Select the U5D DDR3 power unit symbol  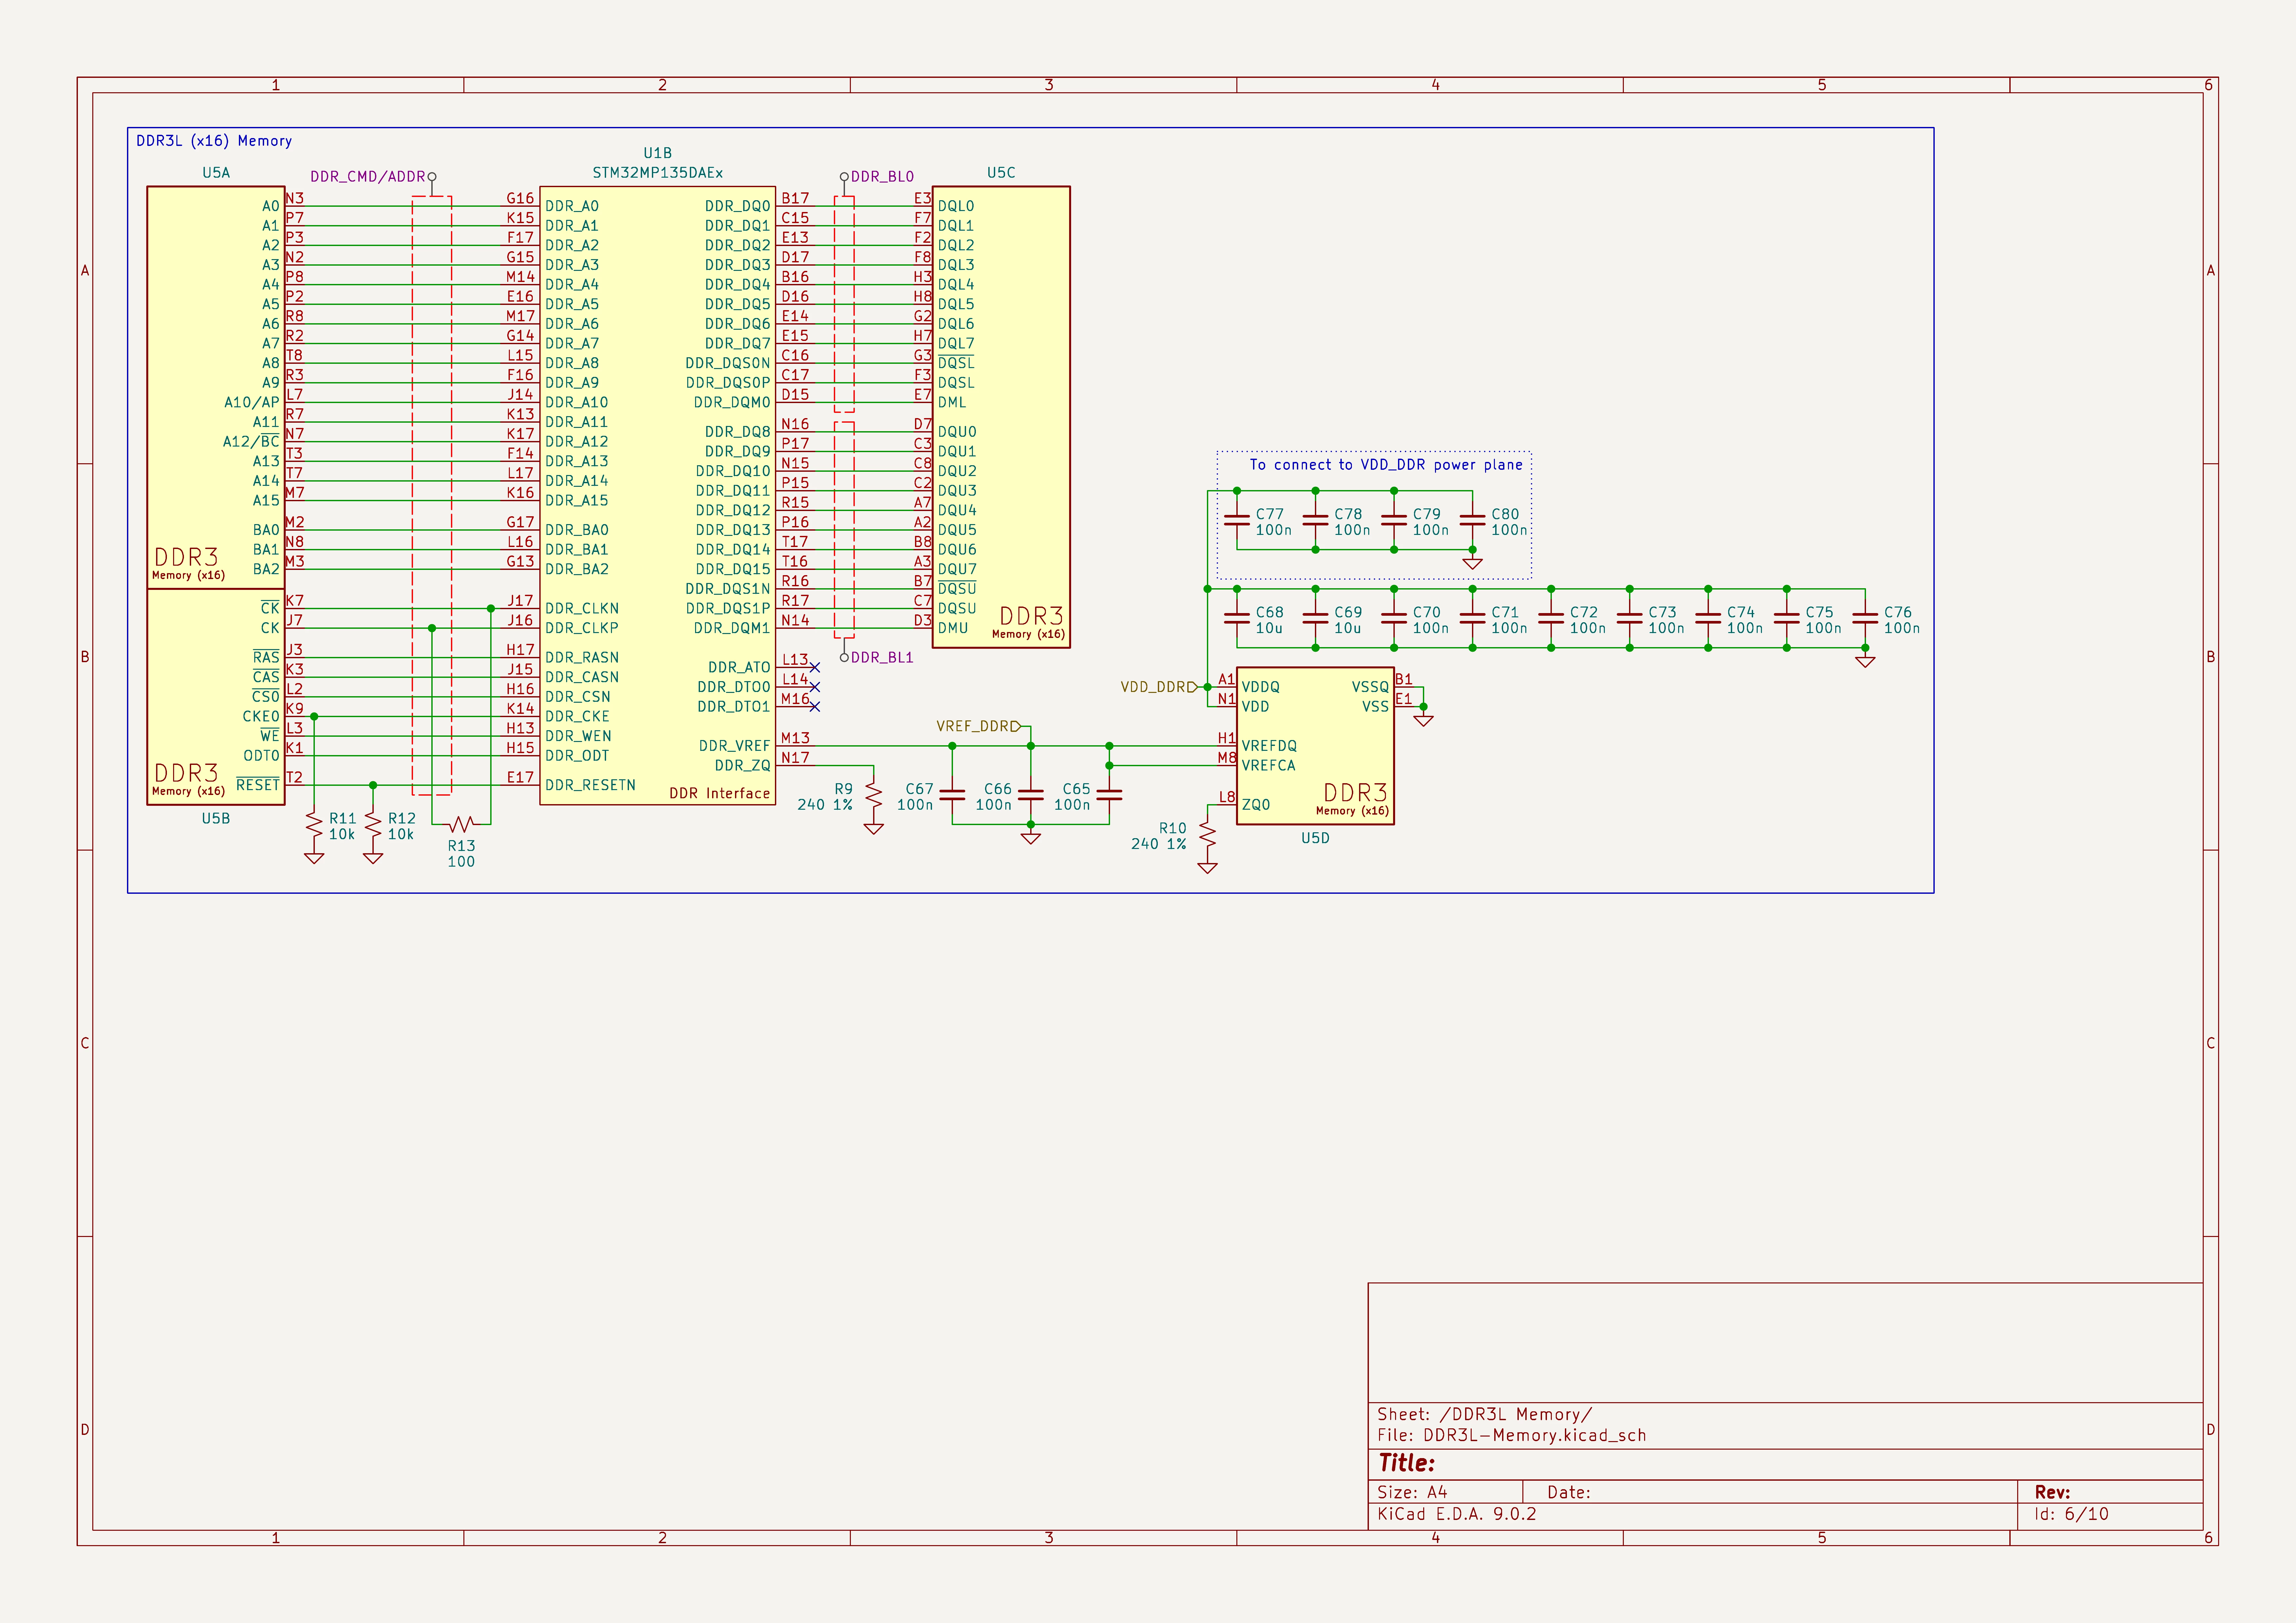1315,746
